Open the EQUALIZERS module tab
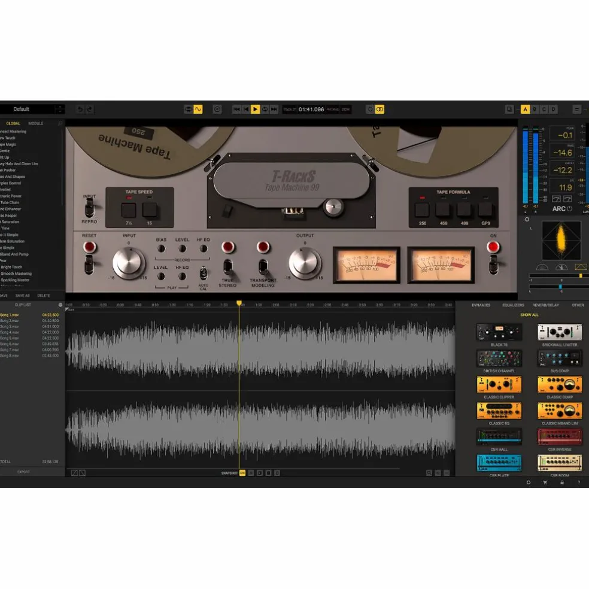Screen dimensions: 589x589 [x=513, y=305]
